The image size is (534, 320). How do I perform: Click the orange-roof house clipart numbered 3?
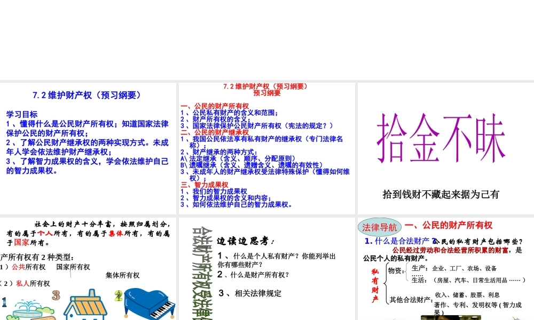point(85,306)
